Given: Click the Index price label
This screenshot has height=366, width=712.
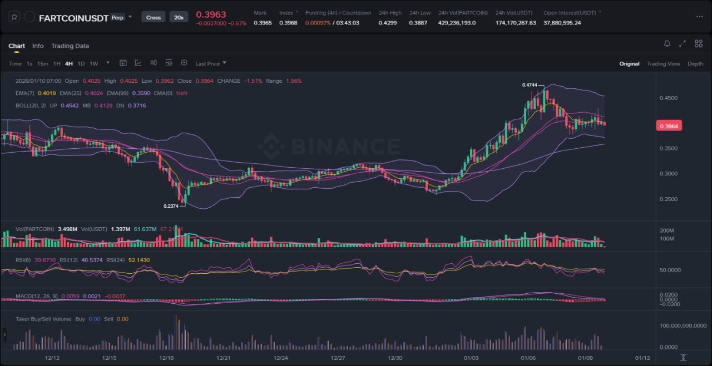Looking at the screenshot, I should (286, 12).
